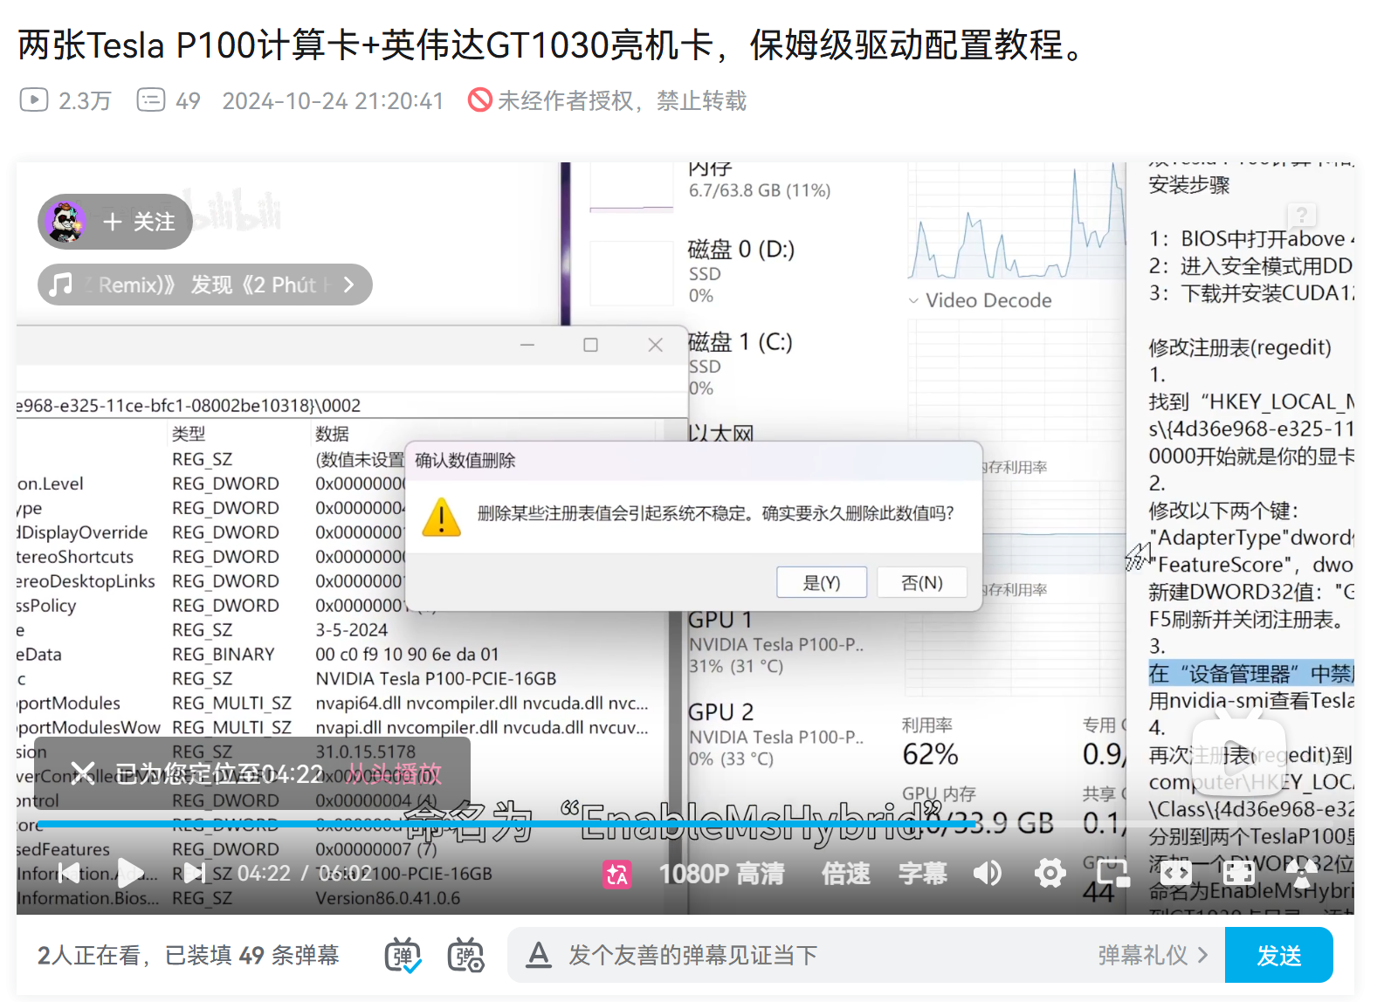The height and width of the screenshot is (1002, 1384).
Task: Enable picture-in-picture mode
Action: click(x=1113, y=873)
